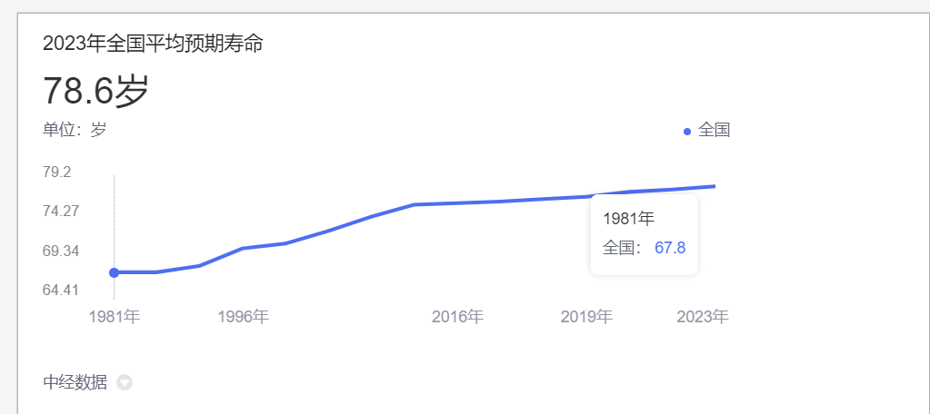Viewport: 930px width, 414px height.
Task: Select the 1981 data point marker
Action: click(114, 272)
